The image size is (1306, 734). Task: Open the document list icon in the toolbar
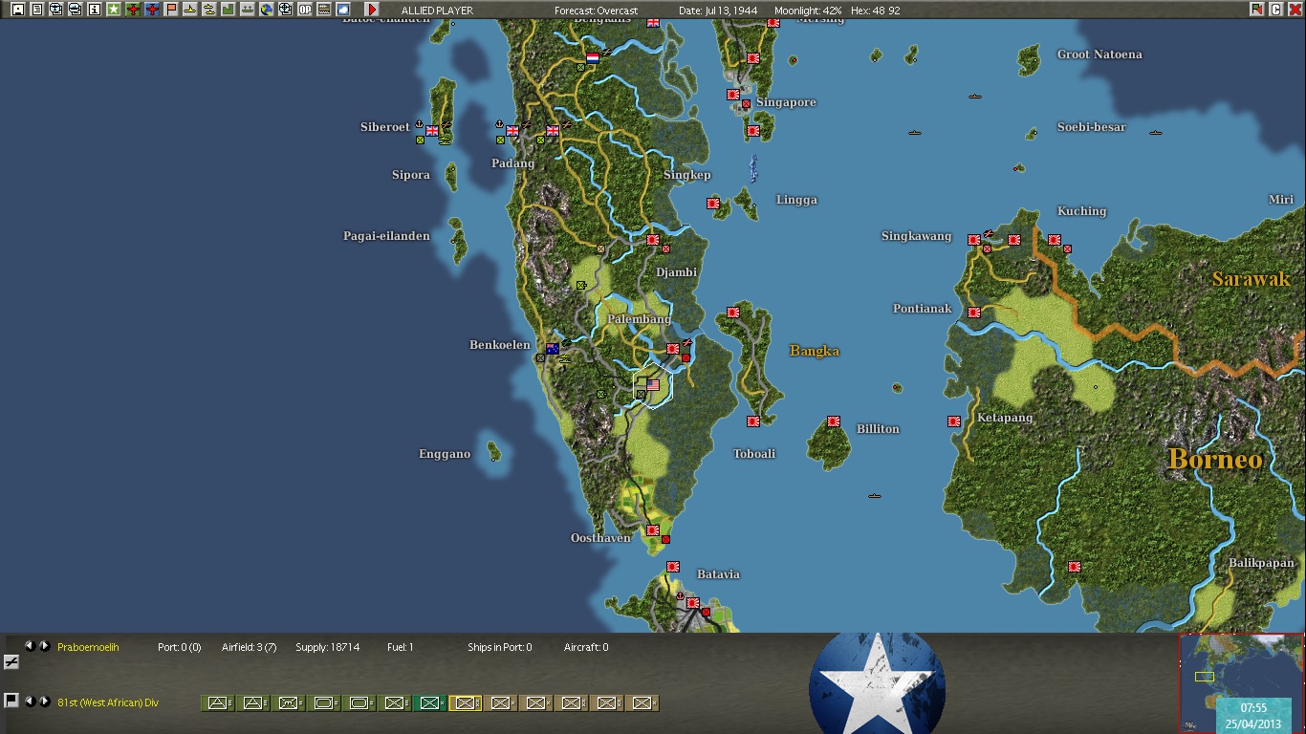tap(36, 10)
